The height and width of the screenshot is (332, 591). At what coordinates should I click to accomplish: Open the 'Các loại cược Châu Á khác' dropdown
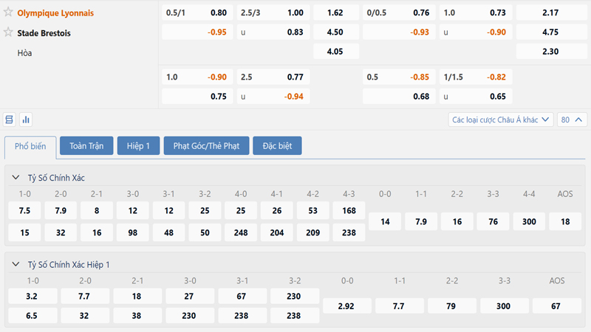[x=501, y=120]
